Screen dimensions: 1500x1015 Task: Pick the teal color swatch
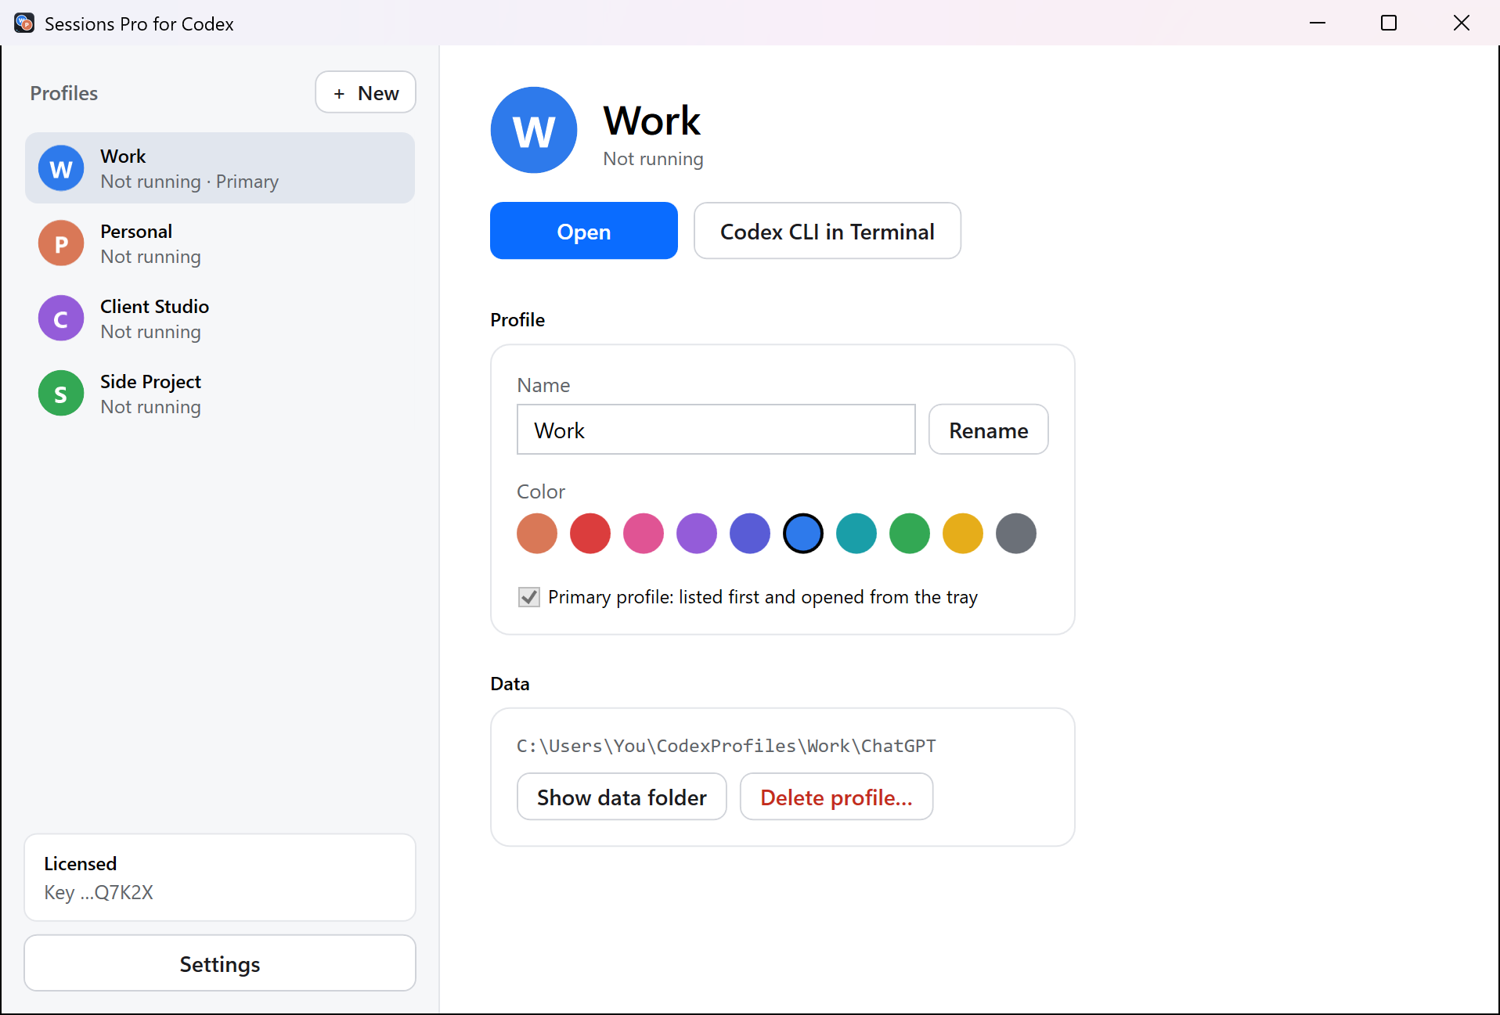(856, 534)
